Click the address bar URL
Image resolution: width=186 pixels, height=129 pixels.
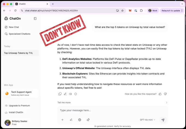tap(51, 11)
